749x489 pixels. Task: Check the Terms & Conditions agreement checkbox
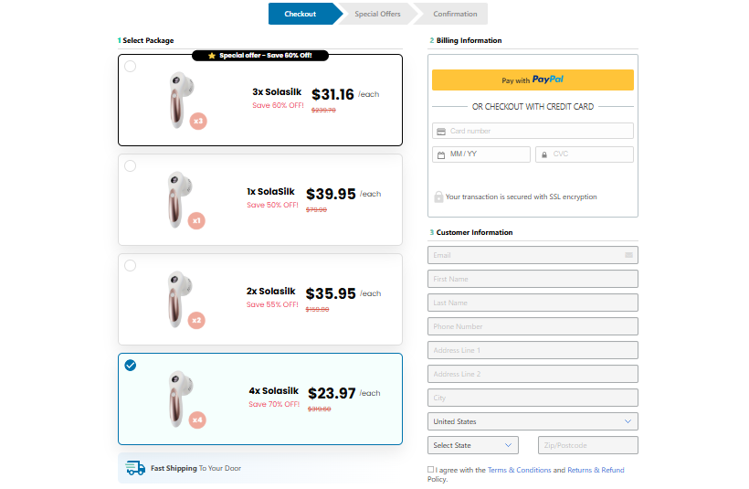click(x=431, y=470)
